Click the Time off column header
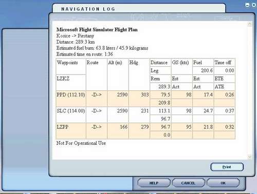The width and height of the screenshot is (257, 194). click(x=224, y=63)
